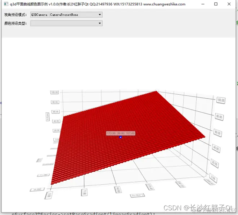The width and height of the screenshot is (238, 215).
Task: Open the 视角预设模式 camera preset combo box
Action: (x=66, y=14)
